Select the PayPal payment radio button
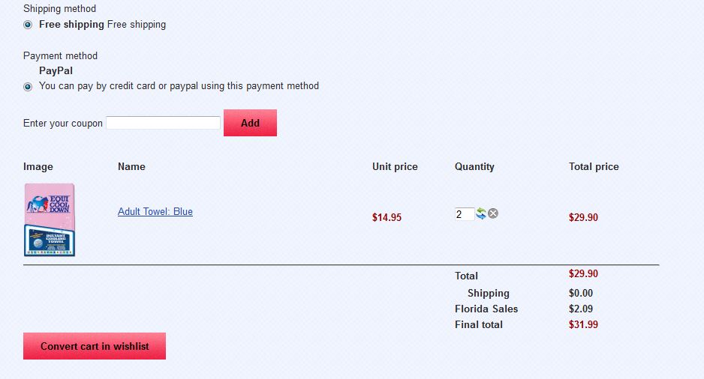This screenshot has height=379, width=704. [28, 86]
